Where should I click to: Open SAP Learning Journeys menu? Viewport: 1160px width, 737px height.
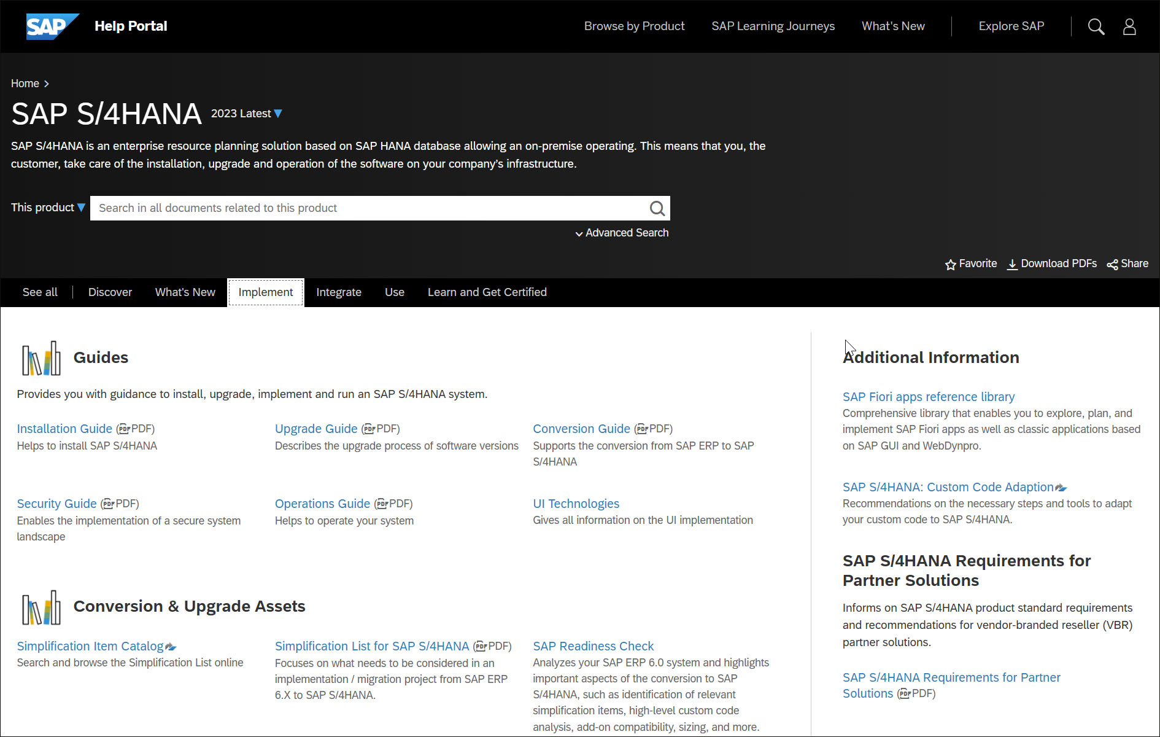773,26
